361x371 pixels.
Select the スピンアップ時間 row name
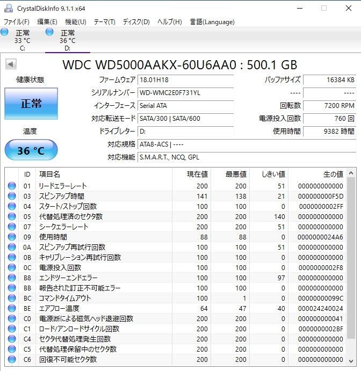[62, 196]
